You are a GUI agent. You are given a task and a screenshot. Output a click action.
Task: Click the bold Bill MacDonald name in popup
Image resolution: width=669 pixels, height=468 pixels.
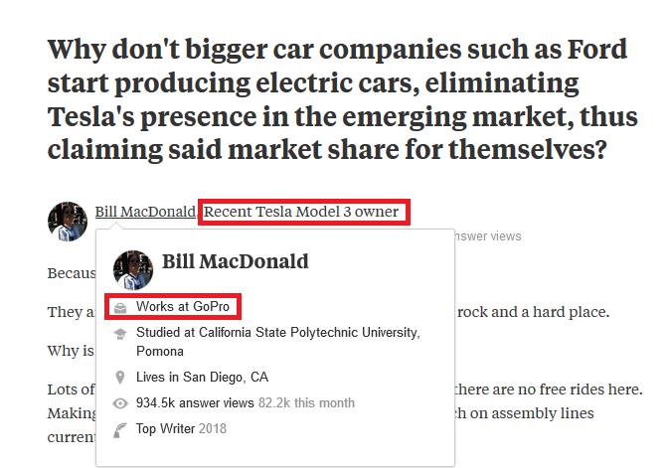coord(235,262)
